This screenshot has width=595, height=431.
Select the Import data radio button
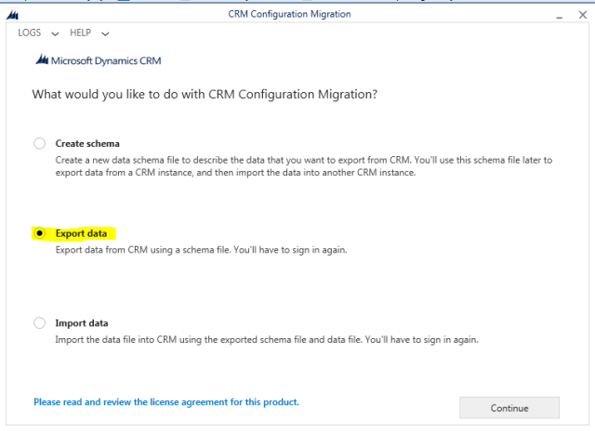pyautogui.click(x=39, y=323)
